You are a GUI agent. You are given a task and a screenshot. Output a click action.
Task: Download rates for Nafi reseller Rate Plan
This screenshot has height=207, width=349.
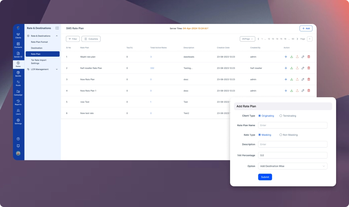coord(291,68)
